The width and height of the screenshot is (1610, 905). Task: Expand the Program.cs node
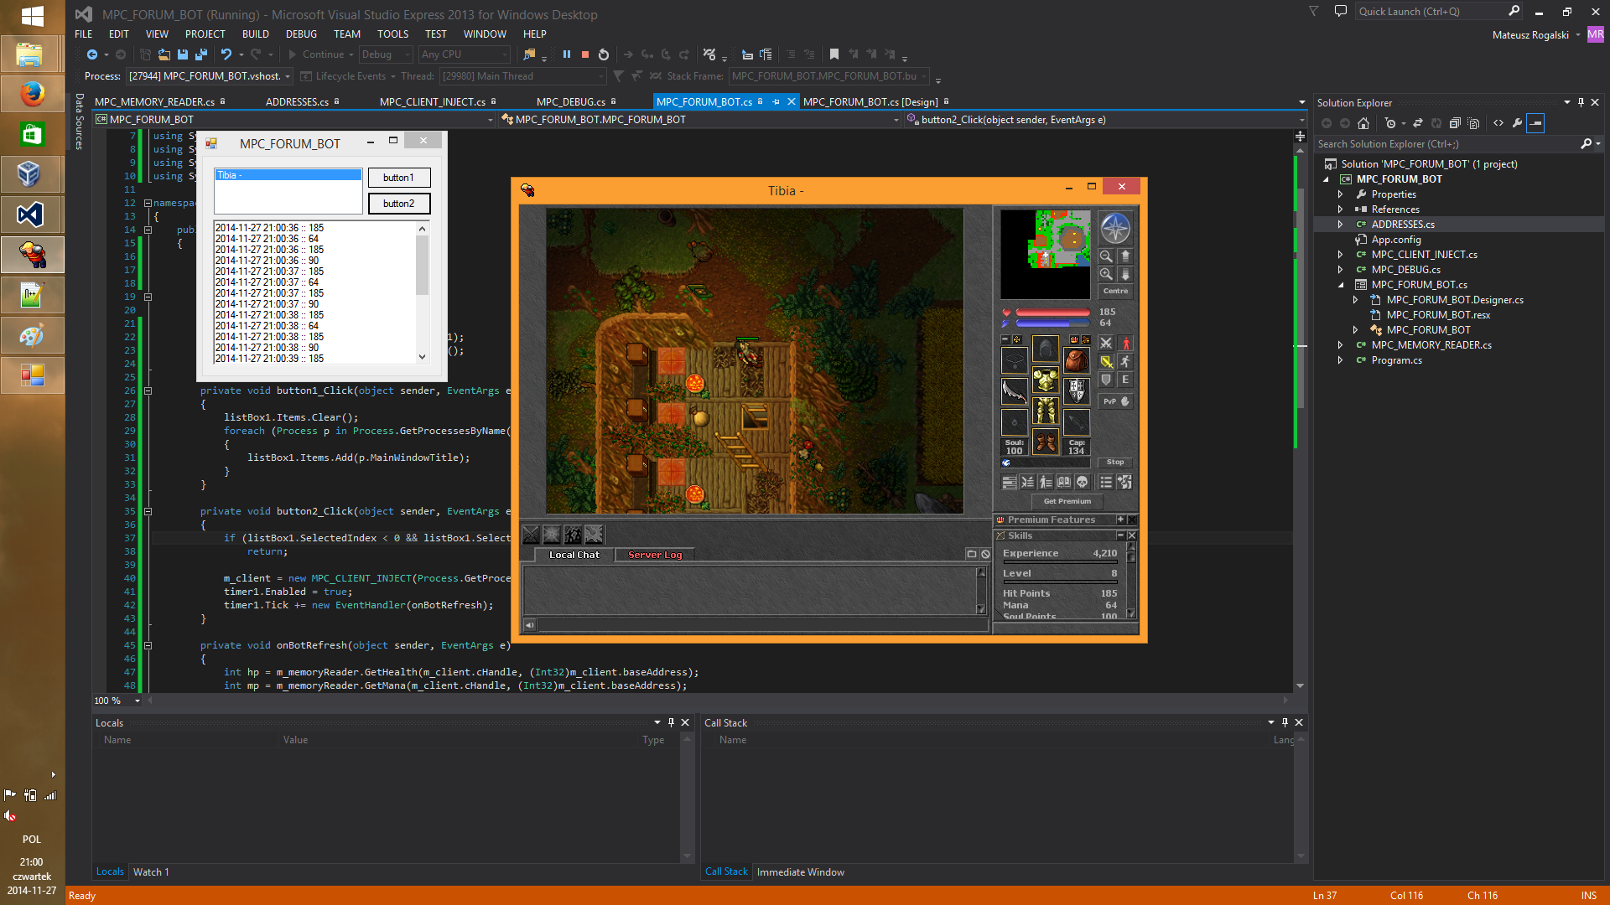click(x=1340, y=360)
